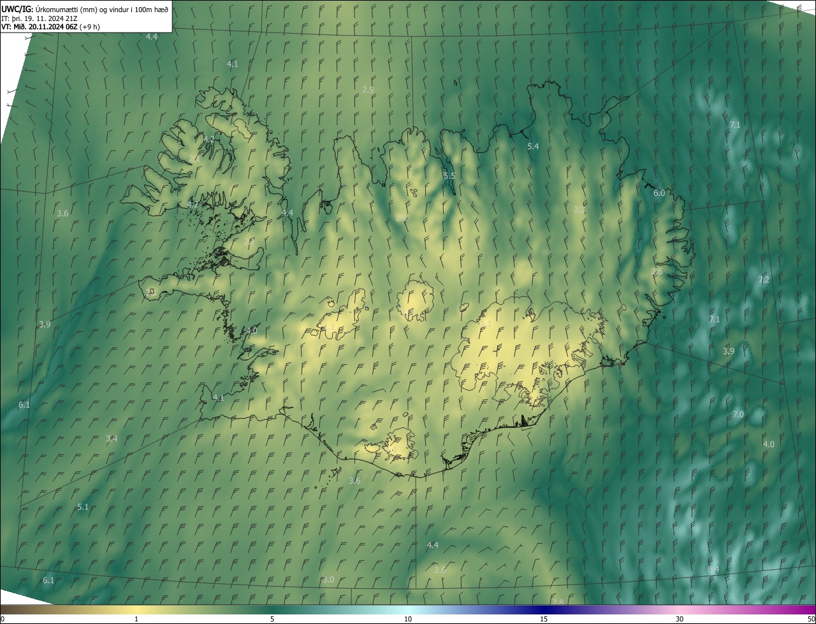The height and width of the screenshot is (624, 816).
Task: Select the legend tick label 5
Action: tap(272, 619)
